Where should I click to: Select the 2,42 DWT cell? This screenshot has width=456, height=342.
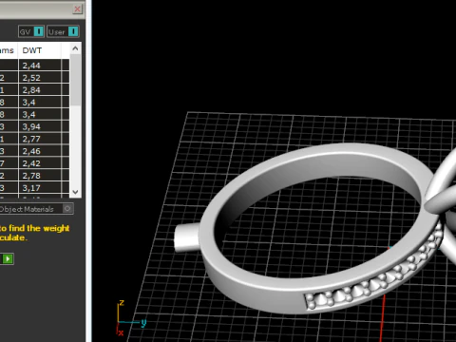coord(40,163)
